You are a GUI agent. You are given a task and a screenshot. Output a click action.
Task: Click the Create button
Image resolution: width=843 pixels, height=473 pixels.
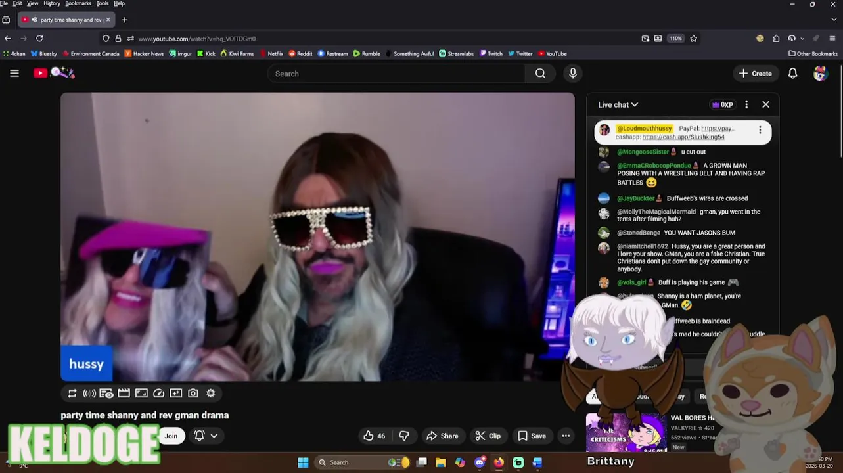point(756,74)
